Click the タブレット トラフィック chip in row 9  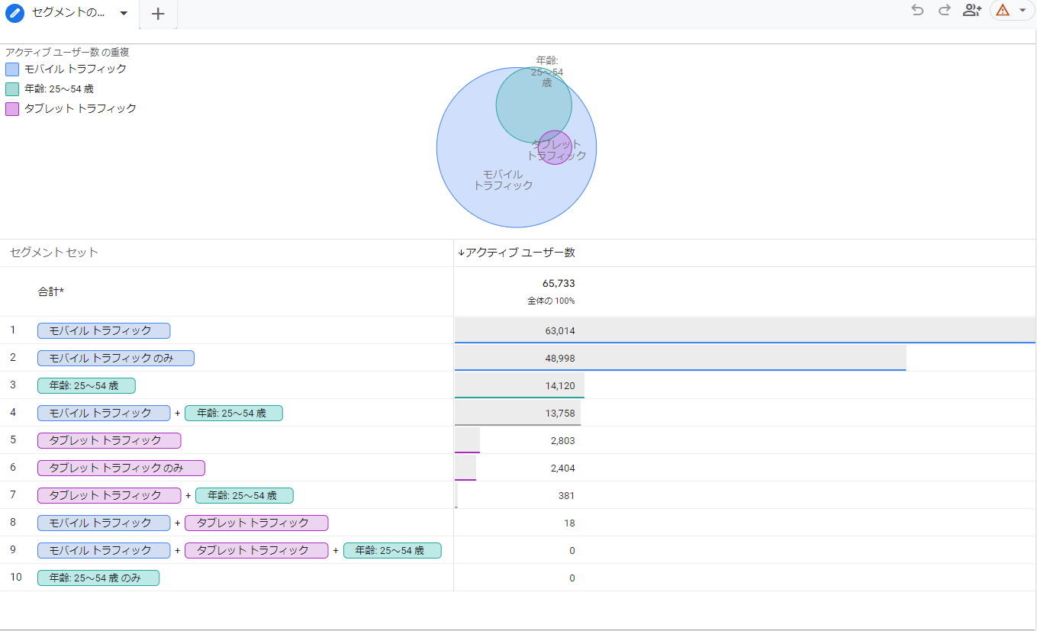(256, 550)
